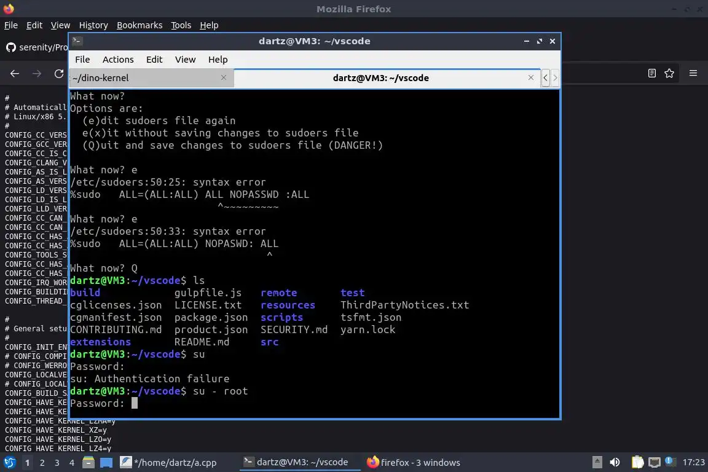Close the dartz@VM3: ~/vscode terminal tab

pyautogui.click(x=531, y=77)
